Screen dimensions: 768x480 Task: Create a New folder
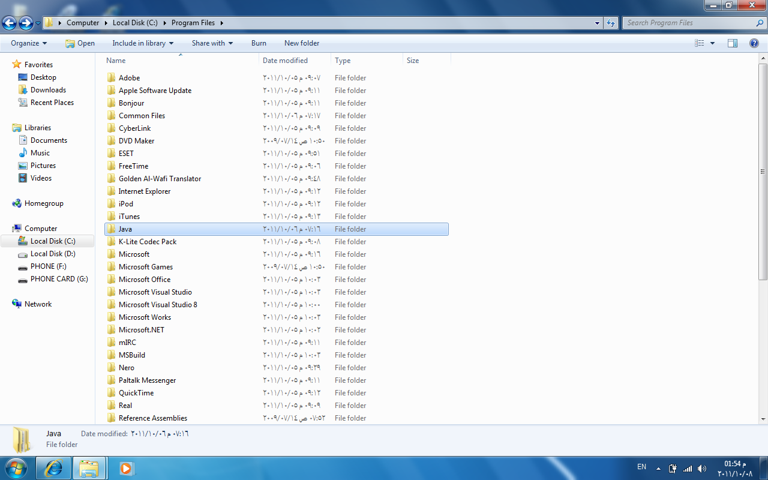302,43
